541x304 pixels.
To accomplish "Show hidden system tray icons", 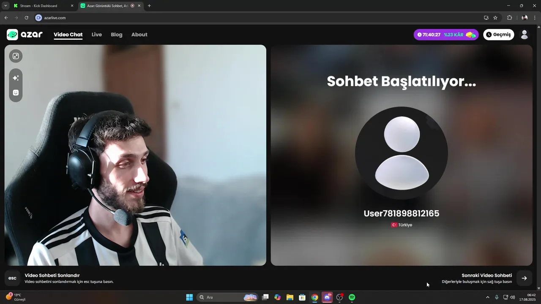I will point(487,297).
